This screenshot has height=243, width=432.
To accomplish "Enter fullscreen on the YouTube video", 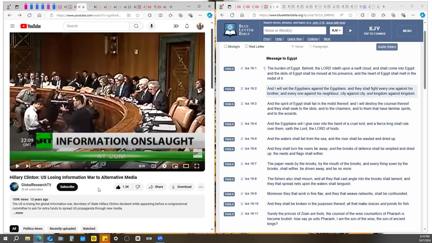I will pos(197,166).
